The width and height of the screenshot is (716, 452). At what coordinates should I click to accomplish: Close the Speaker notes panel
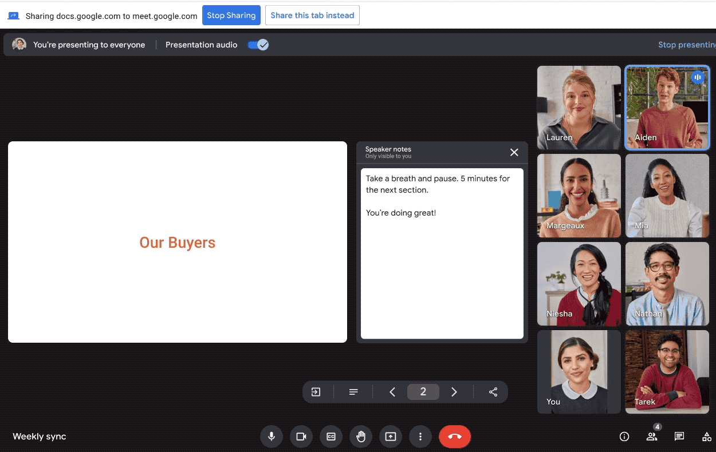tap(514, 152)
